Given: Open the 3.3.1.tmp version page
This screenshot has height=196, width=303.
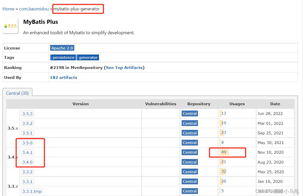Looking at the screenshot, I should coord(32,191).
